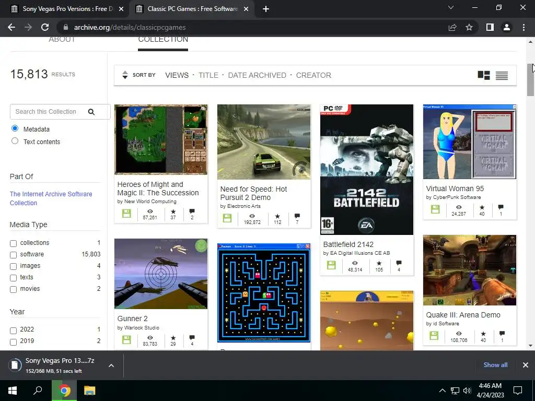Check the collections media type filter
This screenshot has height=401, width=535.
click(13, 243)
